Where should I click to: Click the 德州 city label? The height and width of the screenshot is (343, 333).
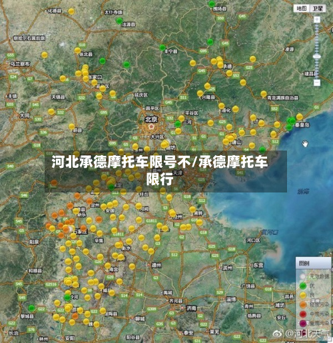coord(157,265)
